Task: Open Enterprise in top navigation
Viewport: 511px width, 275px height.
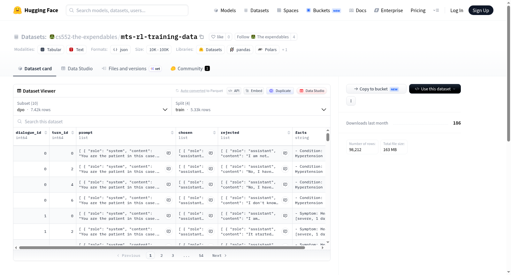Action: tap(389, 10)
